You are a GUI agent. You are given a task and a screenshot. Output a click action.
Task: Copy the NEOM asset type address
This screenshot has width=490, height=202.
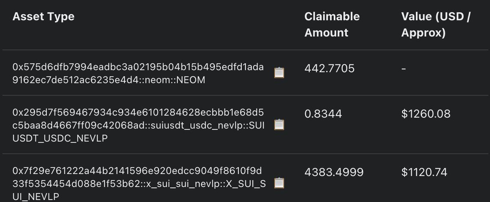(x=279, y=73)
